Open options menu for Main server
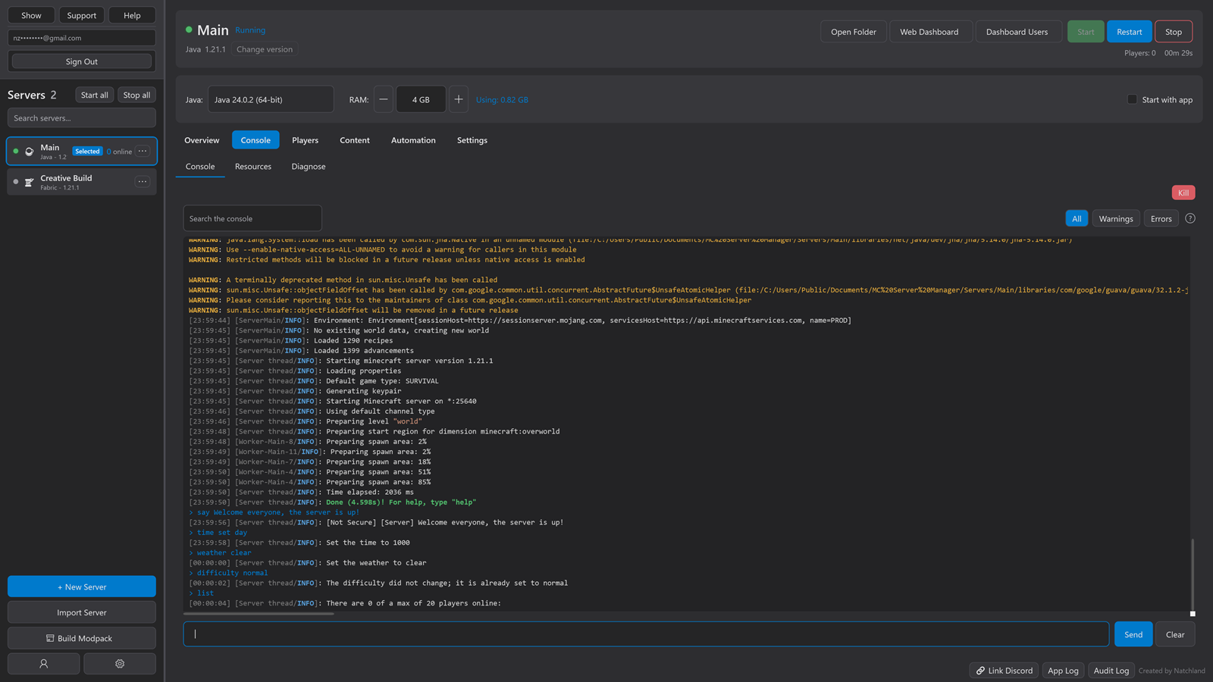This screenshot has height=682, width=1213. click(143, 151)
